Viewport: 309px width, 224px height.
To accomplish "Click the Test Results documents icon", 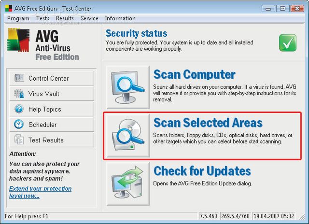I will coord(19,140).
